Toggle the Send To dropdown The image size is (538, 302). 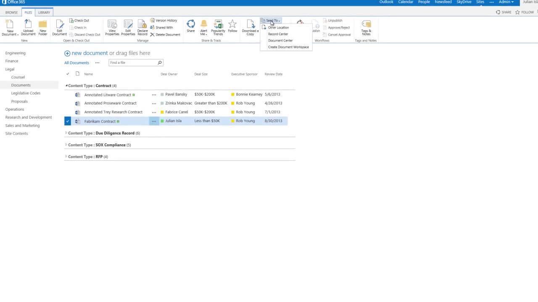[x=271, y=21]
